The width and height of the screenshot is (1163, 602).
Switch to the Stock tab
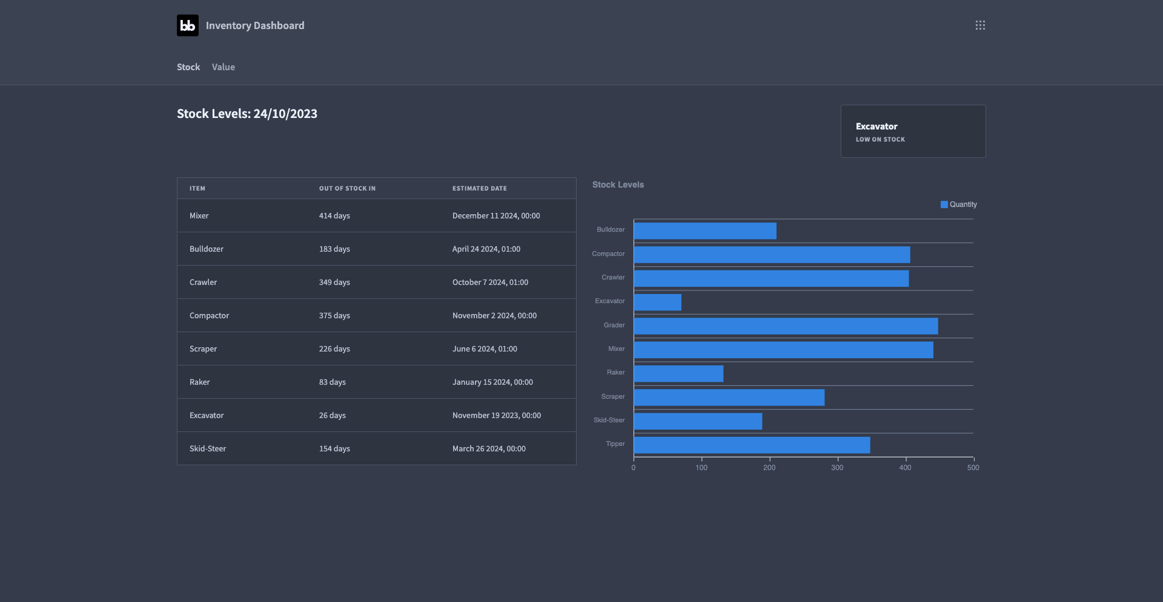point(188,67)
